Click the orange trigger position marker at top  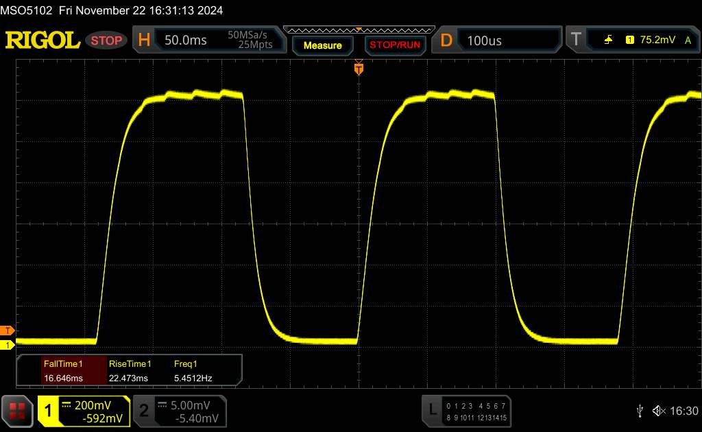click(359, 68)
